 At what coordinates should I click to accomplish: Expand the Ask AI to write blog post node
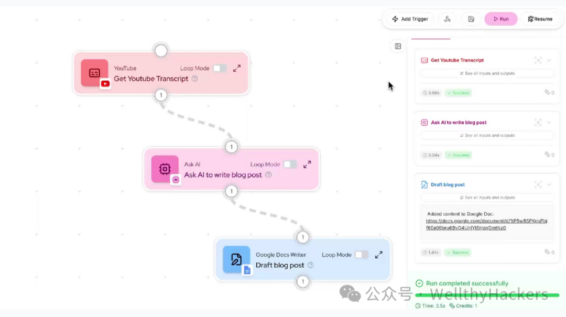[307, 165]
